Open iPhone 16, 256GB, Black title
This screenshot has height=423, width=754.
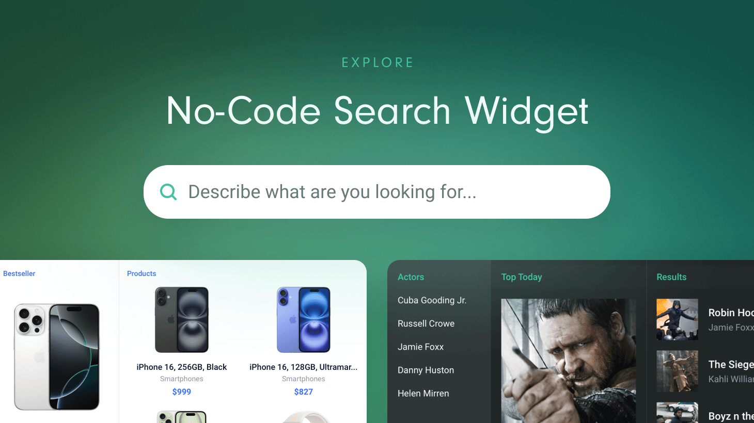click(x=182, y=367)
